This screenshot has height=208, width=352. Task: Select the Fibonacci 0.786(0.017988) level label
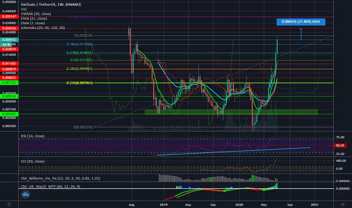79,44
